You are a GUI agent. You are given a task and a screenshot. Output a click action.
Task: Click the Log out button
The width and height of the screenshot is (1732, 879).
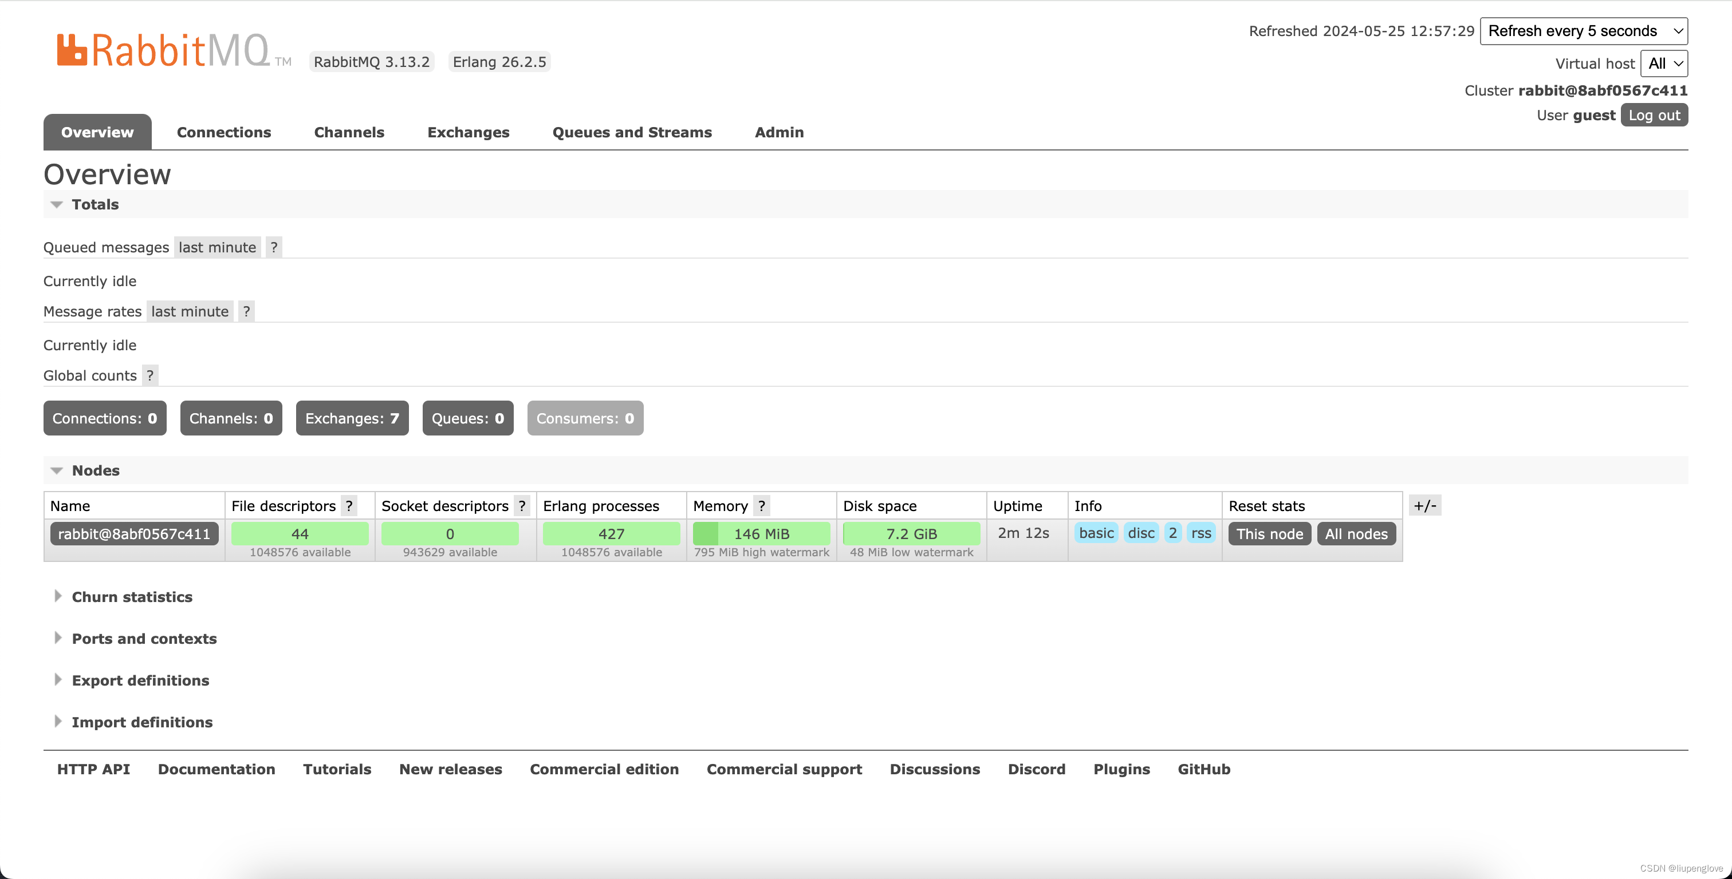[1654, 115]
